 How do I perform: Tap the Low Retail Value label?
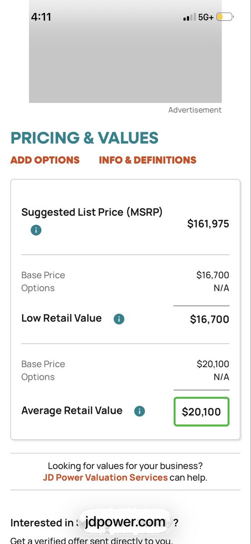62,318
